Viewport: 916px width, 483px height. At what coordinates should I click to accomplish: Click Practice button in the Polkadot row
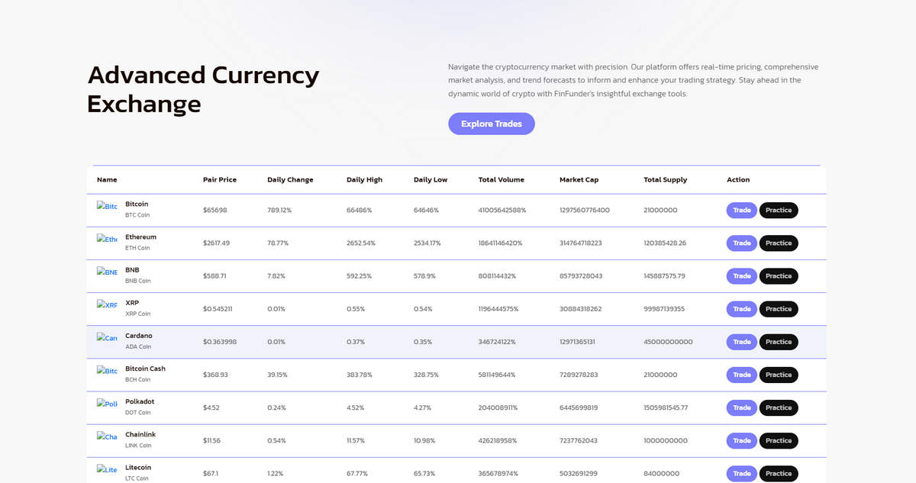779,407
